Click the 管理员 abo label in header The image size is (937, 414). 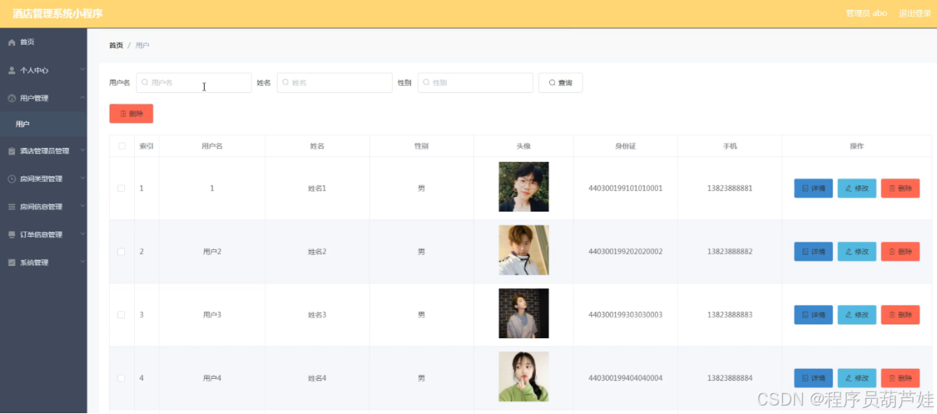point(866,13)
